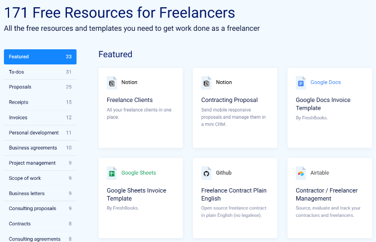Click Notion label on Freelance Clients card
The height and width of the screenshot is (242, 376).
tap(129, 82)
